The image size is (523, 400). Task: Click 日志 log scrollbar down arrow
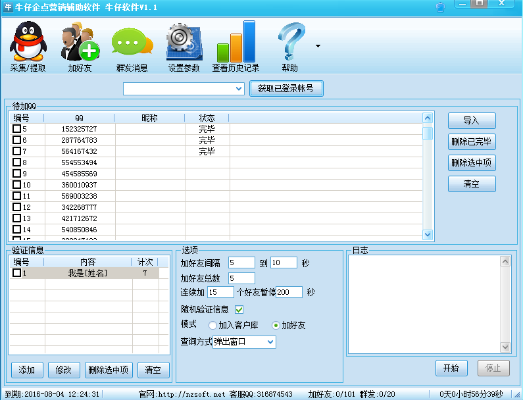[505, 347]
